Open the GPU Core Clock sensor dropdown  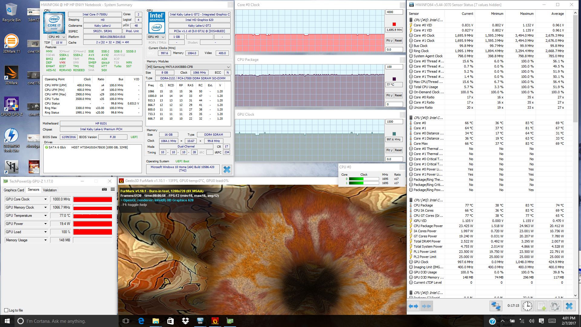(x=45, y=199)
